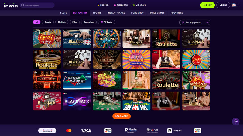Viewport: 243px width, 136px height.
Task: Click the search magnifier icon
Action: [x=22, y=5]
